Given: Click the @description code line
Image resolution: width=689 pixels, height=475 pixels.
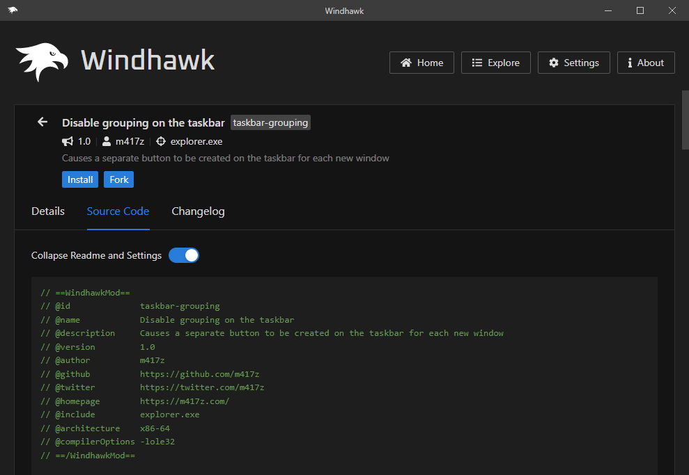Looking at the screenshot, I should (x=272, y=333).
